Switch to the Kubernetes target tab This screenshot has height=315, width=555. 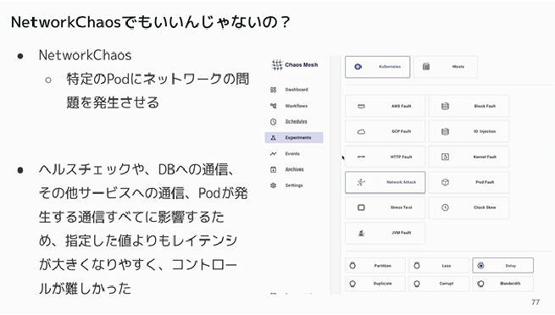click(377, 66)
